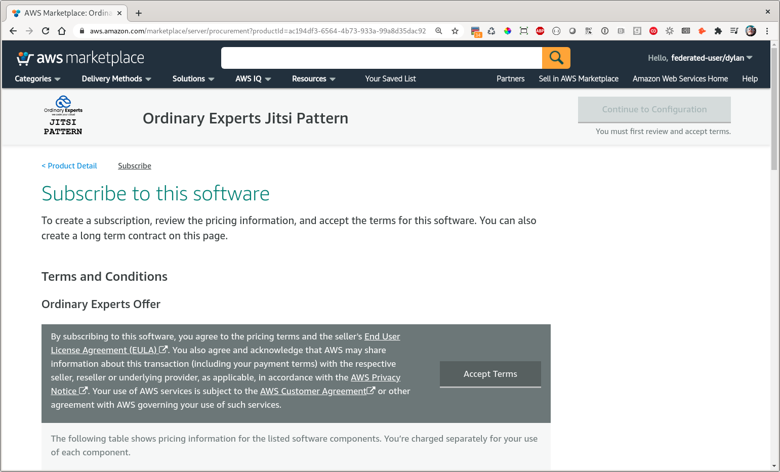Image resolution: width=780 pixels, height=472 pixels.
Task: Open the AWS Customer Agreement link
Action: click(x=313, y=391)
